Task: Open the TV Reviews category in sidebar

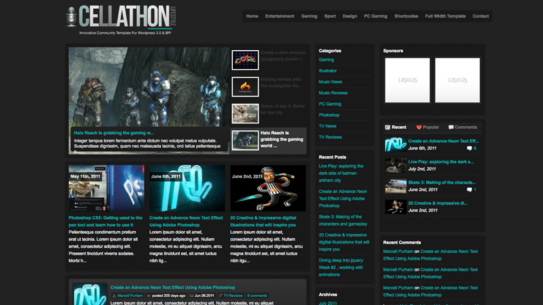Action: 330,137
